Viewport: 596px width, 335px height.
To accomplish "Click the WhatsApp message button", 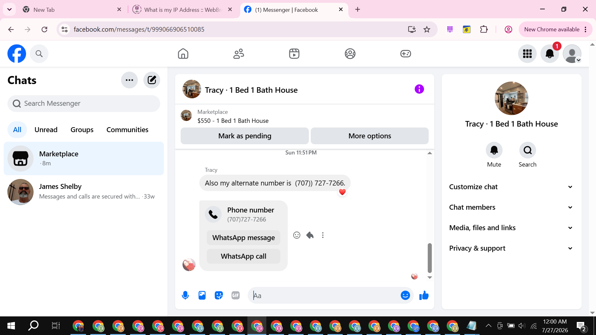I will tap(243, 238).
